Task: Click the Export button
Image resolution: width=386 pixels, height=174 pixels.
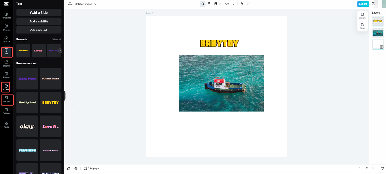Action: (x=363, y=4)
